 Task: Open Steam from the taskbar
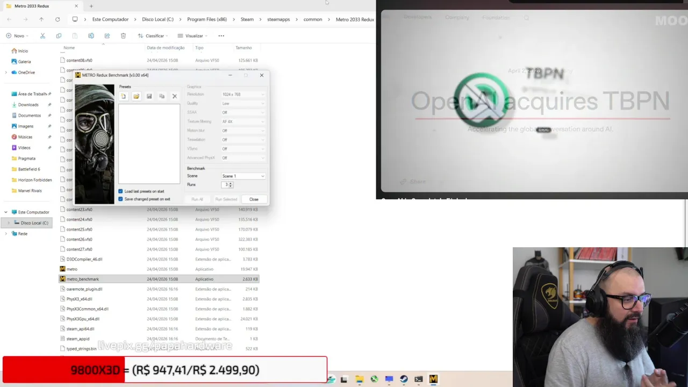404,379
